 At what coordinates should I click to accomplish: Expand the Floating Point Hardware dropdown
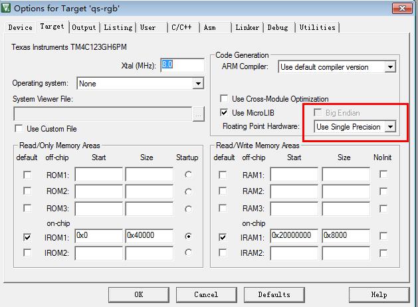(x=390, y=126)
